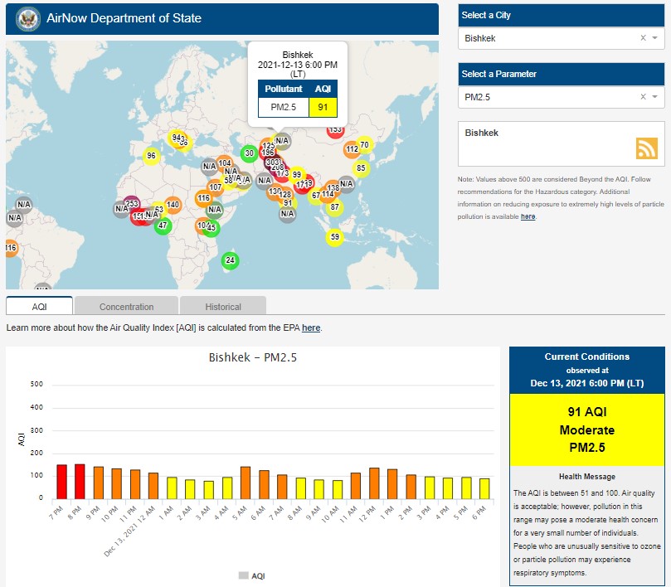Clear the PM2.5 parameter selection
The width and height of the screenshot is (671, 587).
point(643,97)
